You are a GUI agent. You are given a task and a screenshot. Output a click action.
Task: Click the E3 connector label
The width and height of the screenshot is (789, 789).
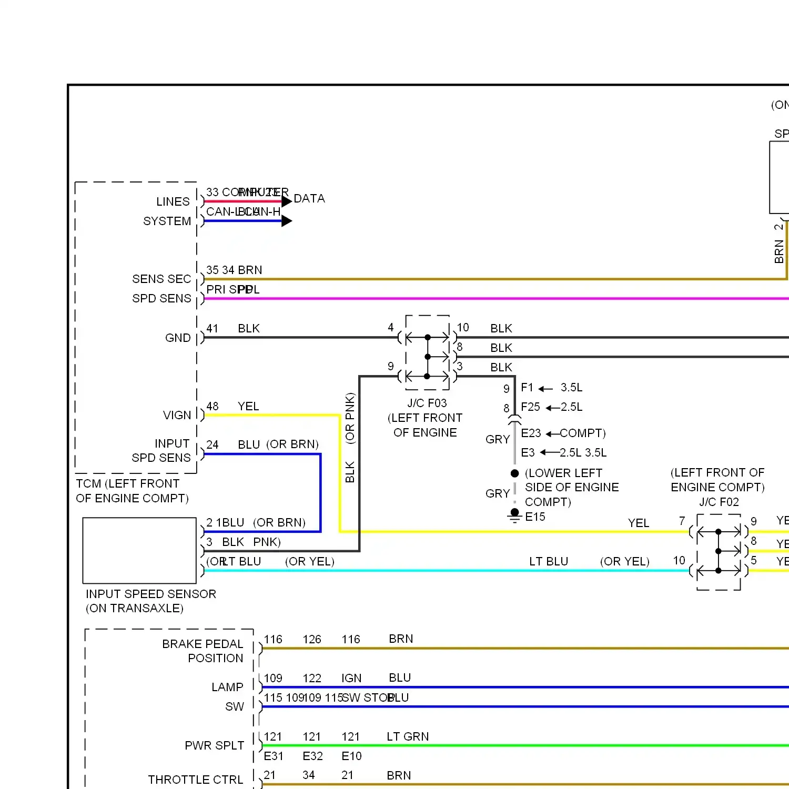pyautogui.click(x=528, y=452)
